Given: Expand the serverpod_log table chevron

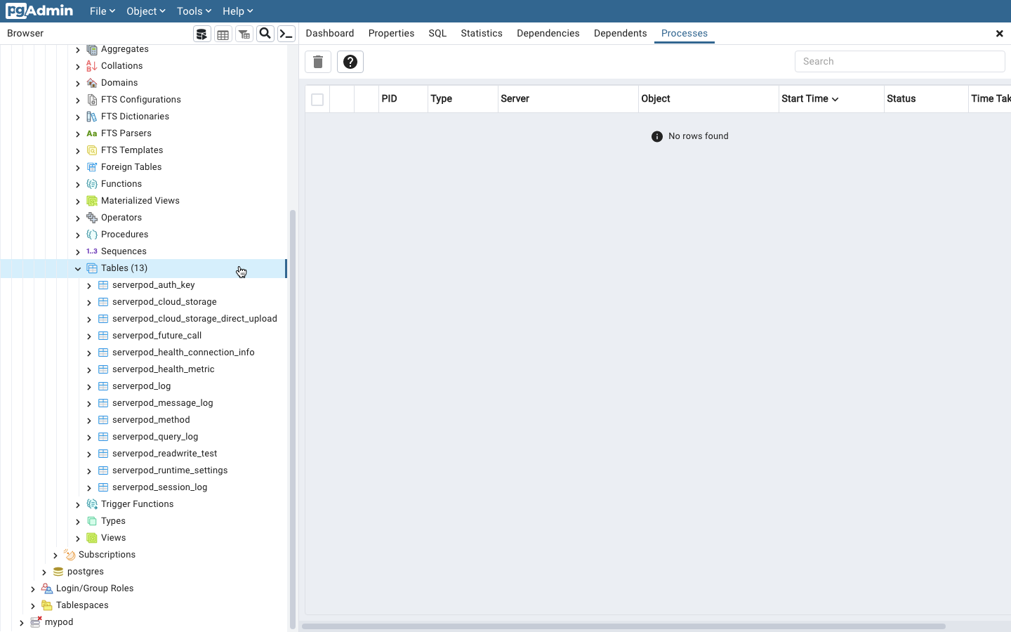Looking at the screenshot, I should (x=89, y=387).
